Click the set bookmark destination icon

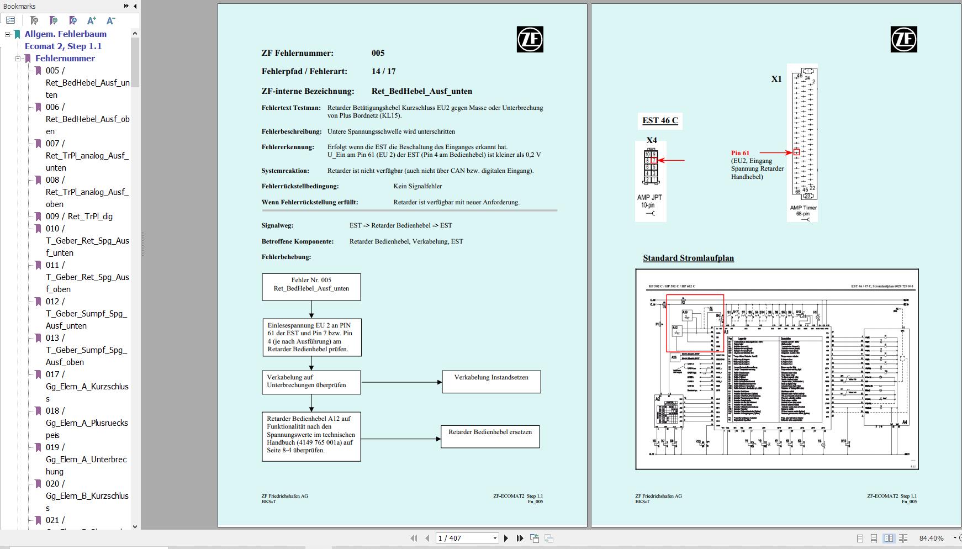tap(72, 20)
